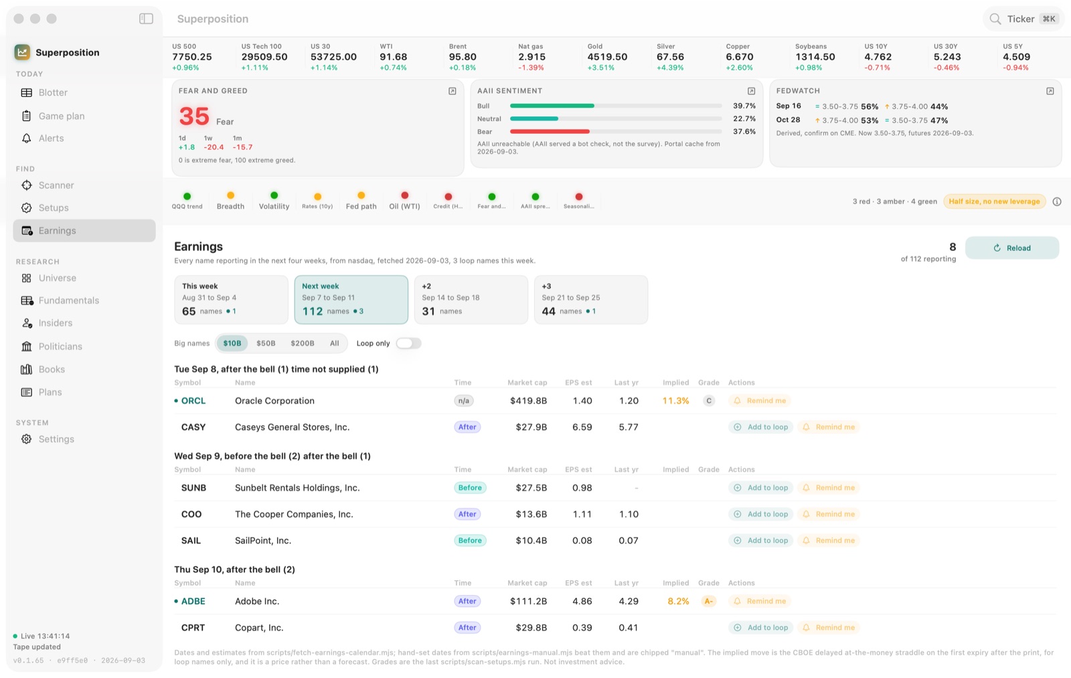Click the Superposition app logo
The height and width of the screenshot is (678, 1071).
click(22, 52)
